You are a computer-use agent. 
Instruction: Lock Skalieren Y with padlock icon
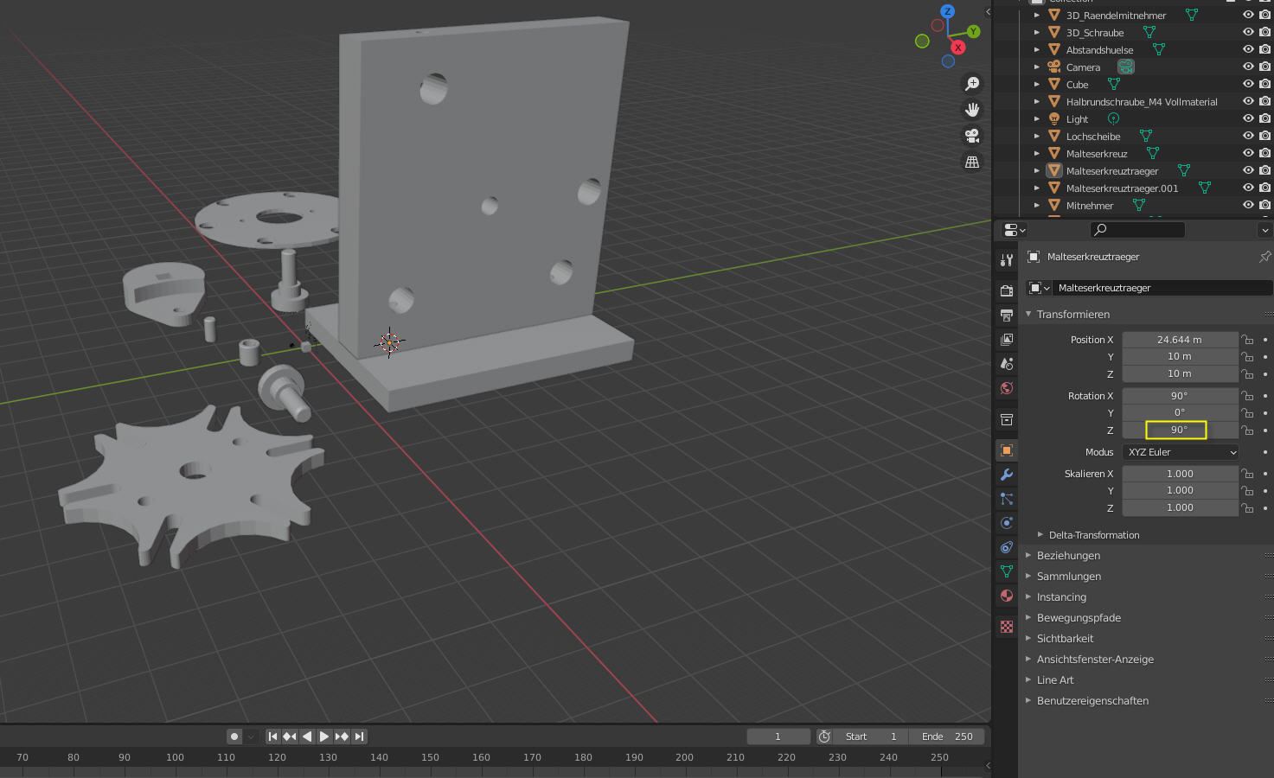tap(1247, 490)
